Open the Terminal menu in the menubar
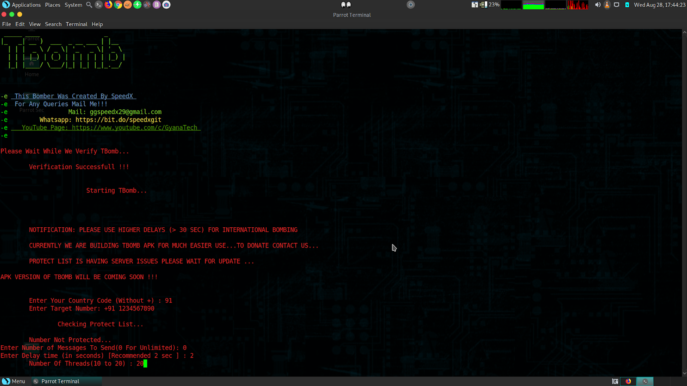687x386 pixels. click(76, 24)
